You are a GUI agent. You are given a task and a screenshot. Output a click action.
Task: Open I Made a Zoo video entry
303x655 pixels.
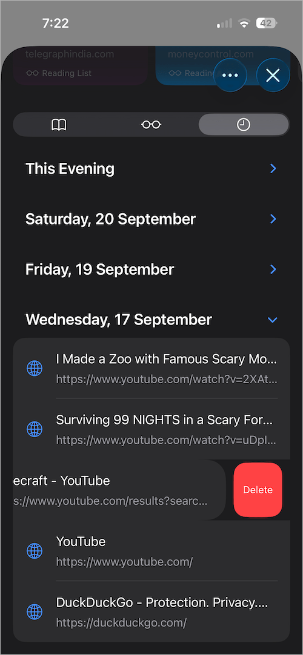[151, 368]
